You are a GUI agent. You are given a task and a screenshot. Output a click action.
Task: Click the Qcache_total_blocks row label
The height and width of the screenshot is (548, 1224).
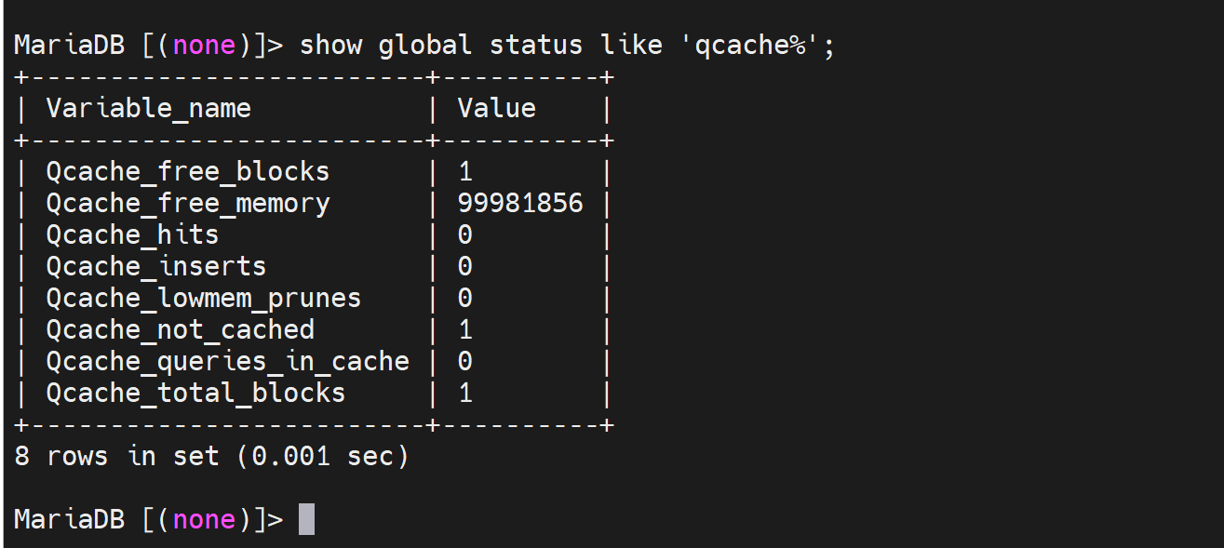tap(195, 393)
